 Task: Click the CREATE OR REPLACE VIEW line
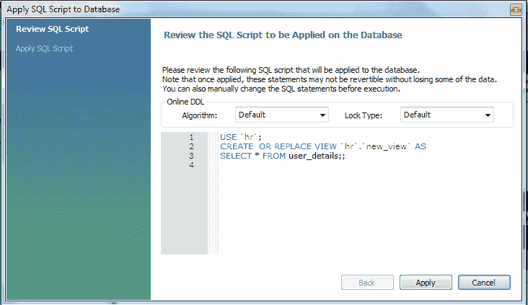[x=323, y=146]
